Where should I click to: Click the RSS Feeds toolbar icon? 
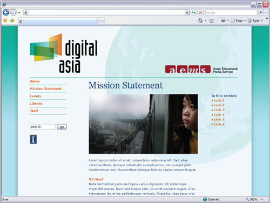212,21
